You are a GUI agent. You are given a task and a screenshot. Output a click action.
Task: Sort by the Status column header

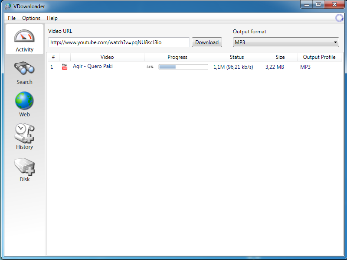click(x=237, y=57)
